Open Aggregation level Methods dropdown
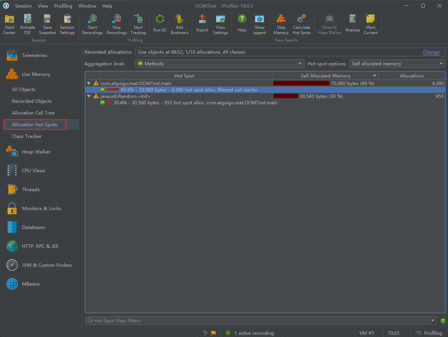448x337 pixels. coord(219,63)
